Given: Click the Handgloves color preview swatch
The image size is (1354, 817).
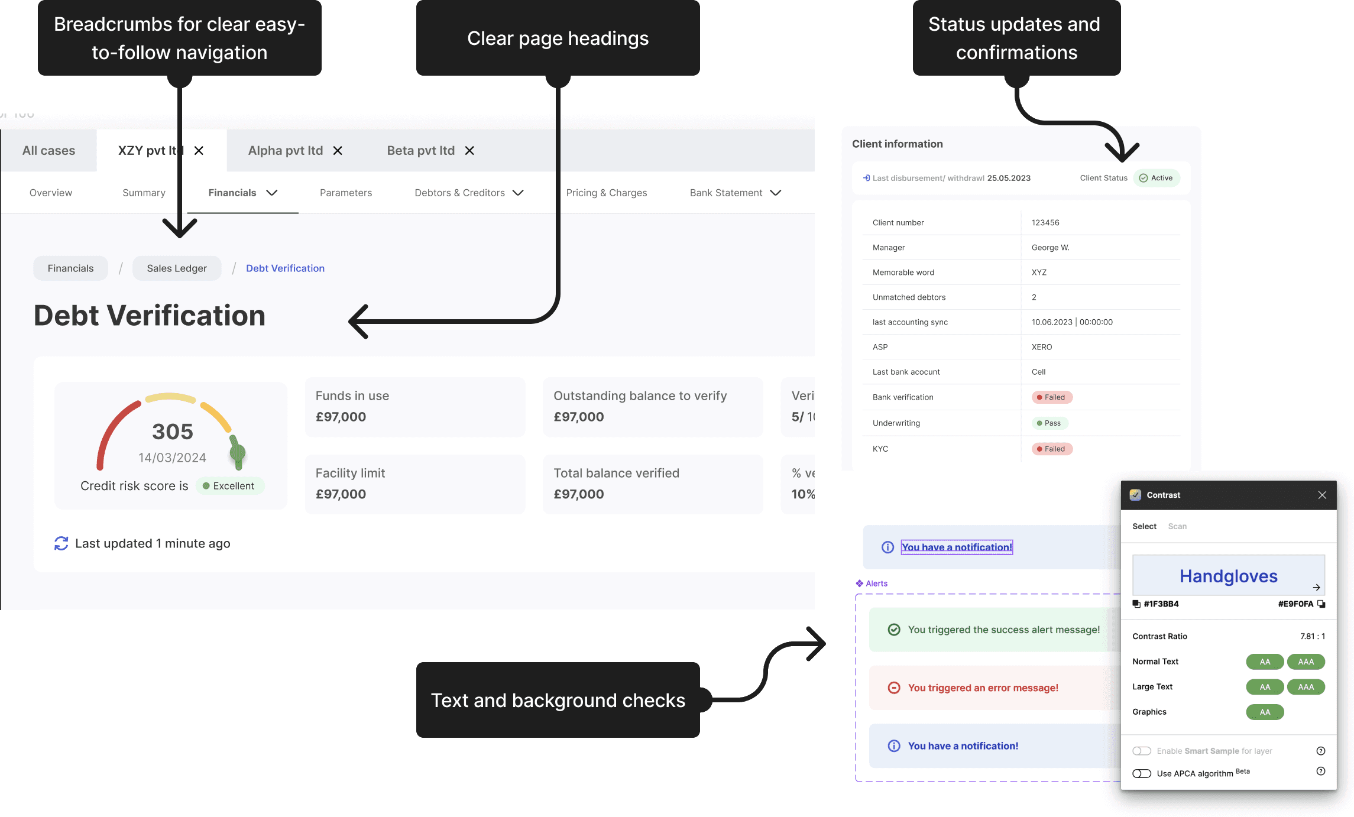Looking at the screenshot, I should pyautogui.click(x=1228, y=575).
